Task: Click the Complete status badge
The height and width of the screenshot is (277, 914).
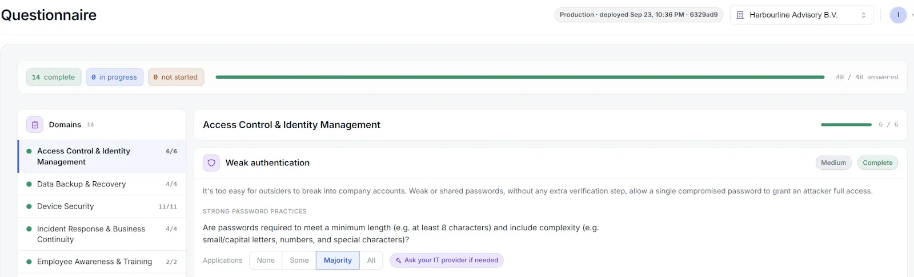Action: coord(877,162)
